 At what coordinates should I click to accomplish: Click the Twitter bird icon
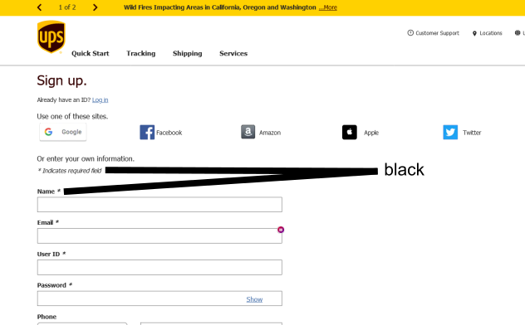tap(450, 133)
